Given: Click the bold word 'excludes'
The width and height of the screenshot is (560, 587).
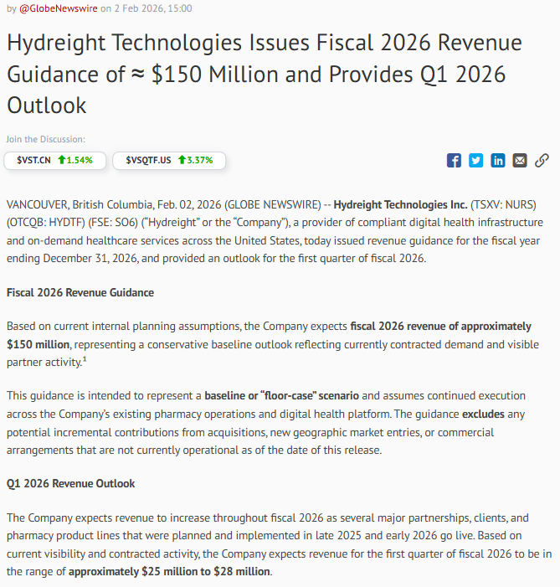Looking at the screenshot, I should pos(483,414).
